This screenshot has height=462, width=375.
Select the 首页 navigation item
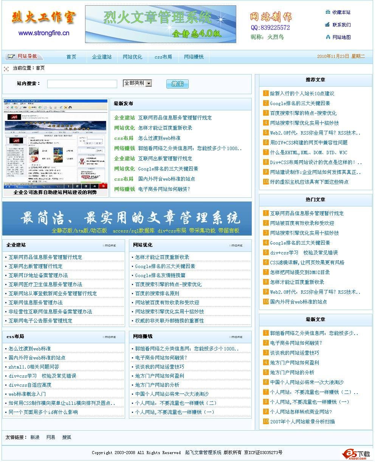71,56
